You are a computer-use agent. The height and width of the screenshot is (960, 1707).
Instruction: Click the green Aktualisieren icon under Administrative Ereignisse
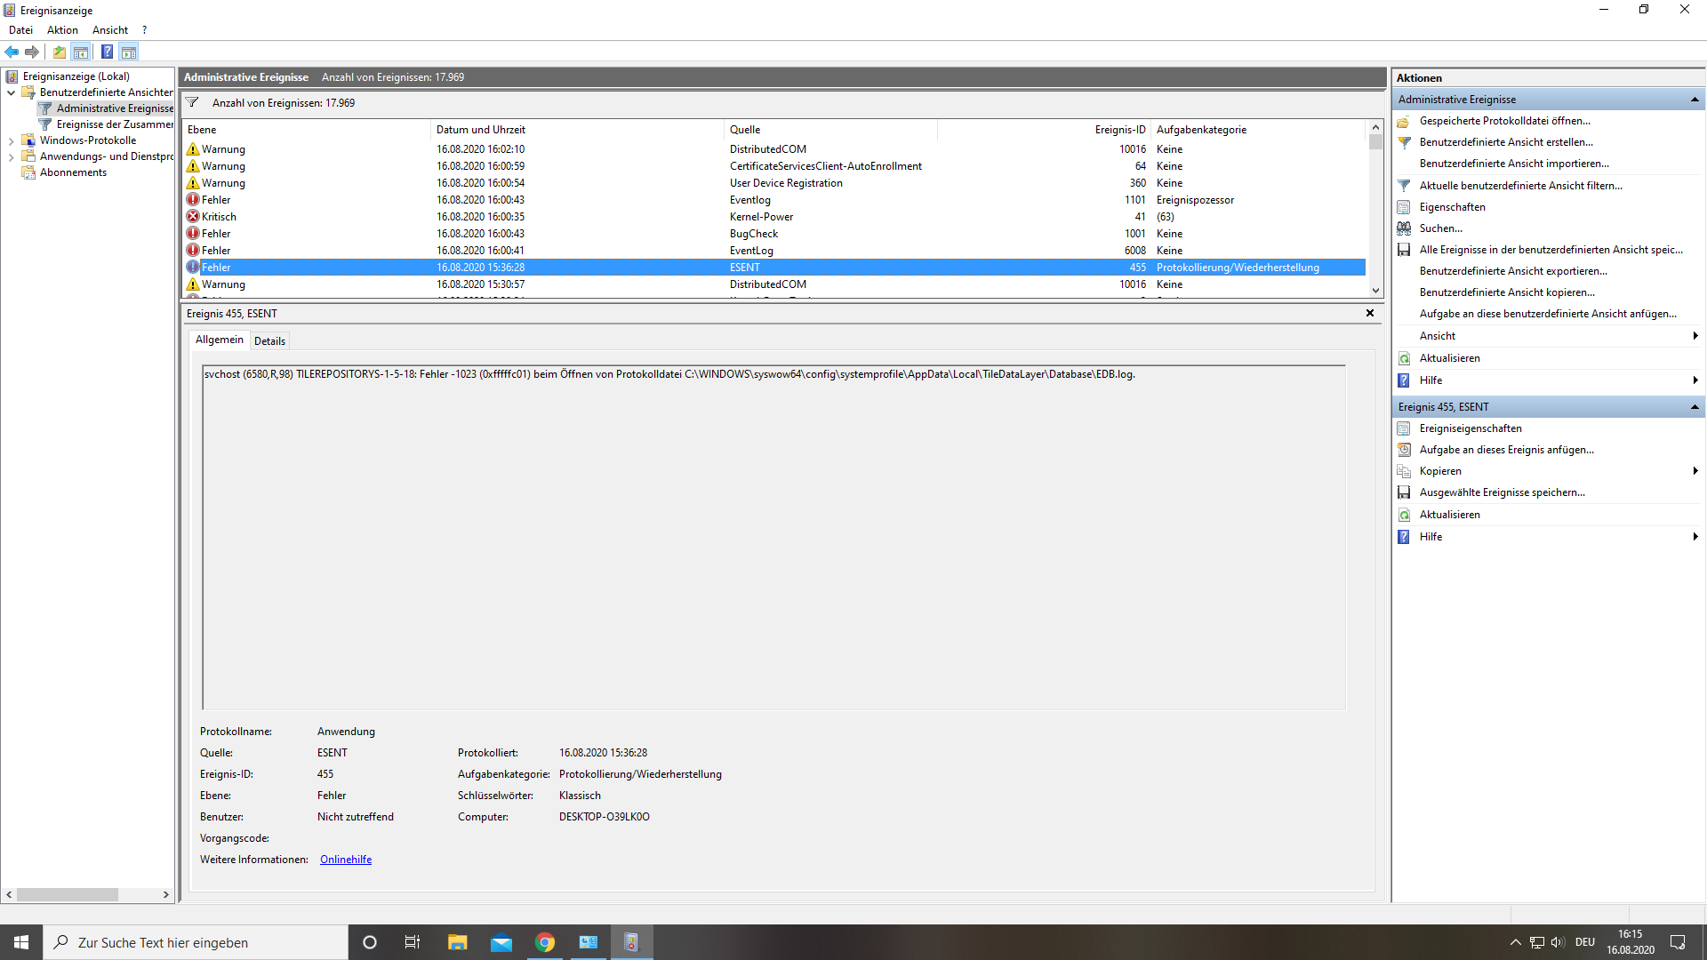tap(1404, 358)
